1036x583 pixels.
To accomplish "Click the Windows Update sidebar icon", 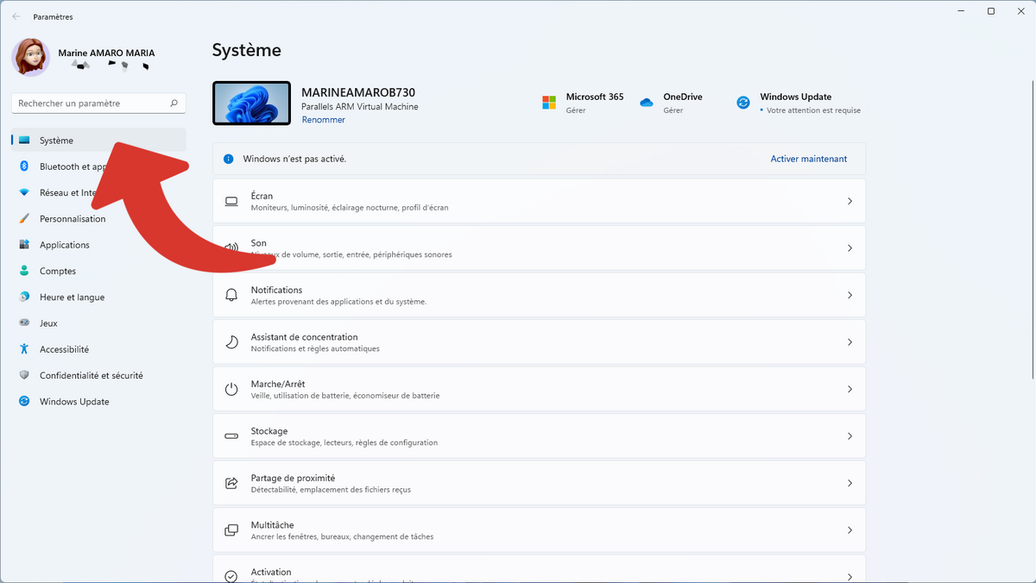I will (24, 402).
